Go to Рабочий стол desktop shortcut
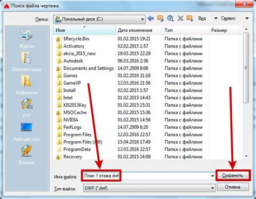Viewport: 256px width, 199px height. tap(26, 132)
